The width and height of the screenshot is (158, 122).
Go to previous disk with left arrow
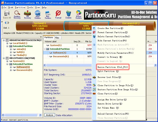(x=6, y=23)
